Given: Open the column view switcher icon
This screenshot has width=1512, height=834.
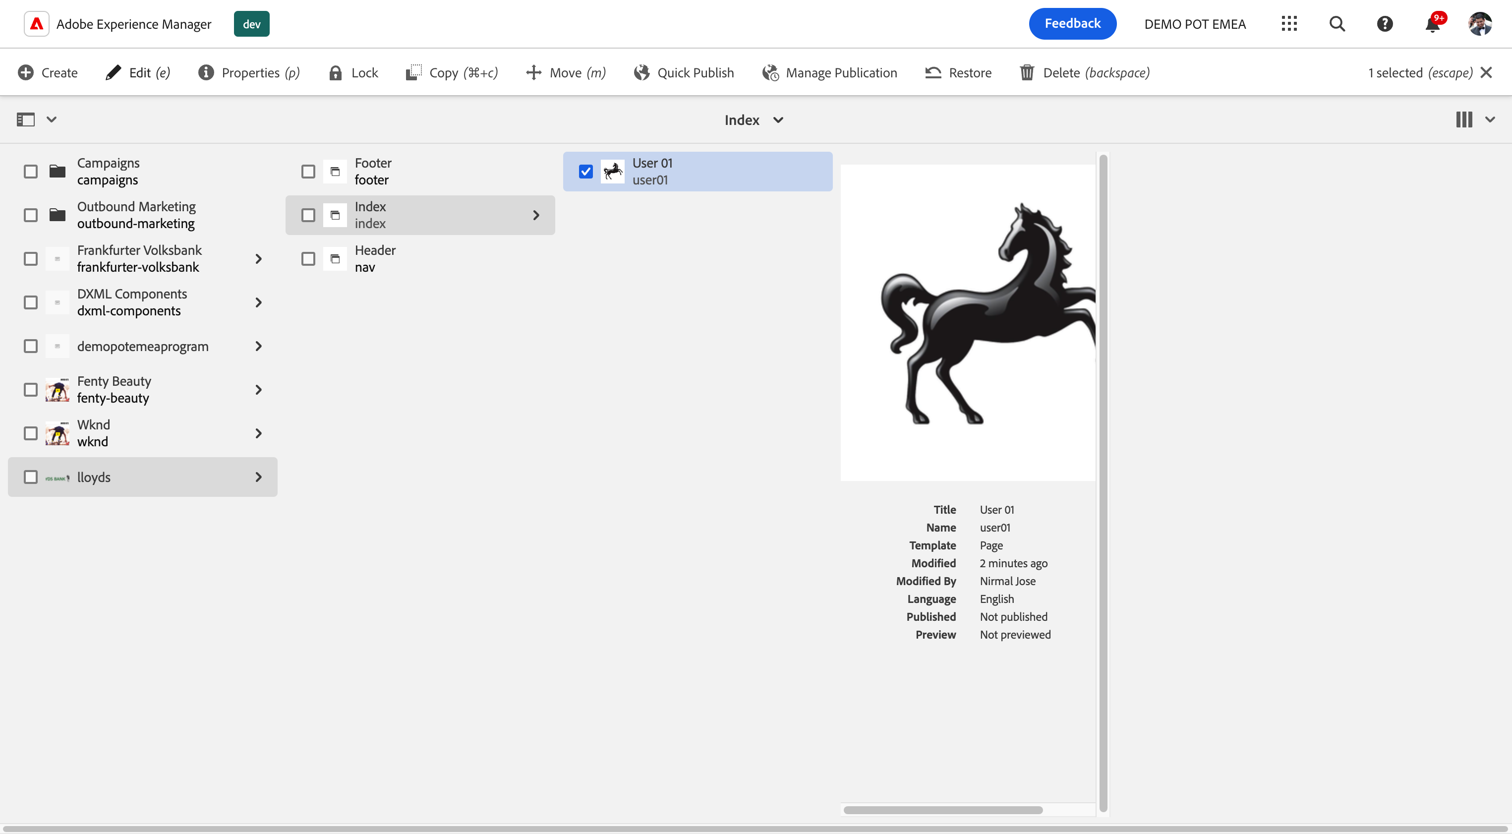Looking at the screenshot, I should click(x=1464, y=119).
